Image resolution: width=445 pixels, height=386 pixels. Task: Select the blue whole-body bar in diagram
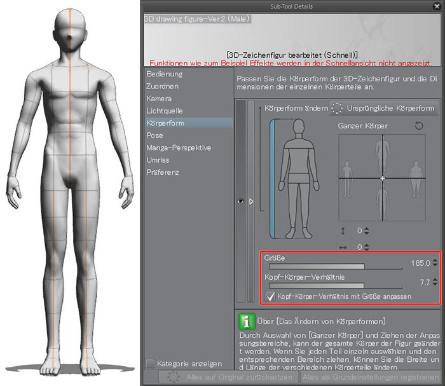pos(273,179)
